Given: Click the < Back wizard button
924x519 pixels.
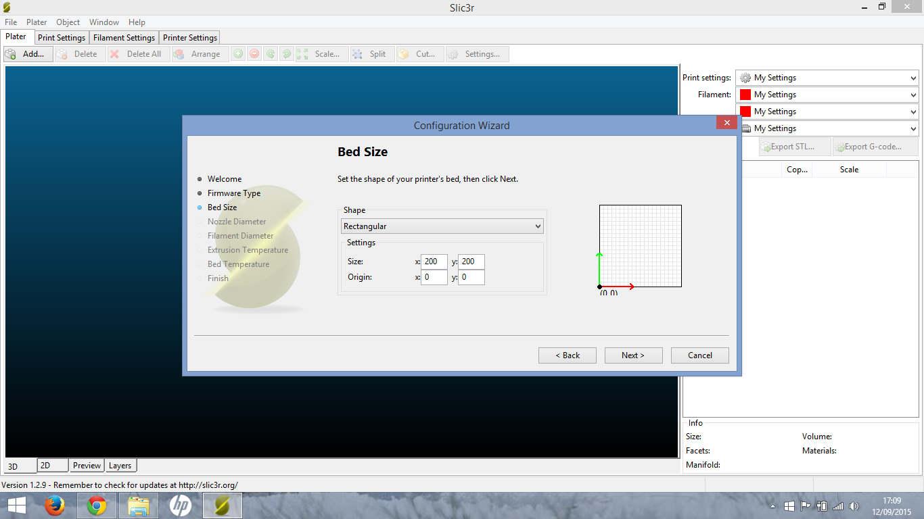Looking at the screenshot, I should pyautogui.click(x=568, y=355).
